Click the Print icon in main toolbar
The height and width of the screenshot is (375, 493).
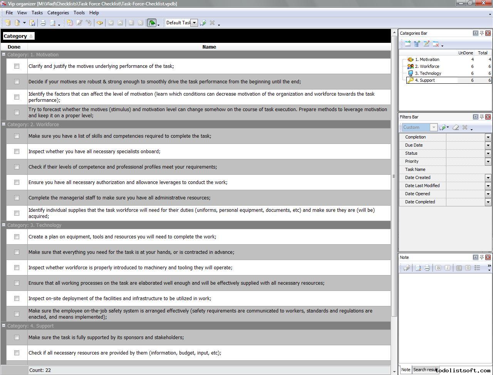[x=43, y=23]
